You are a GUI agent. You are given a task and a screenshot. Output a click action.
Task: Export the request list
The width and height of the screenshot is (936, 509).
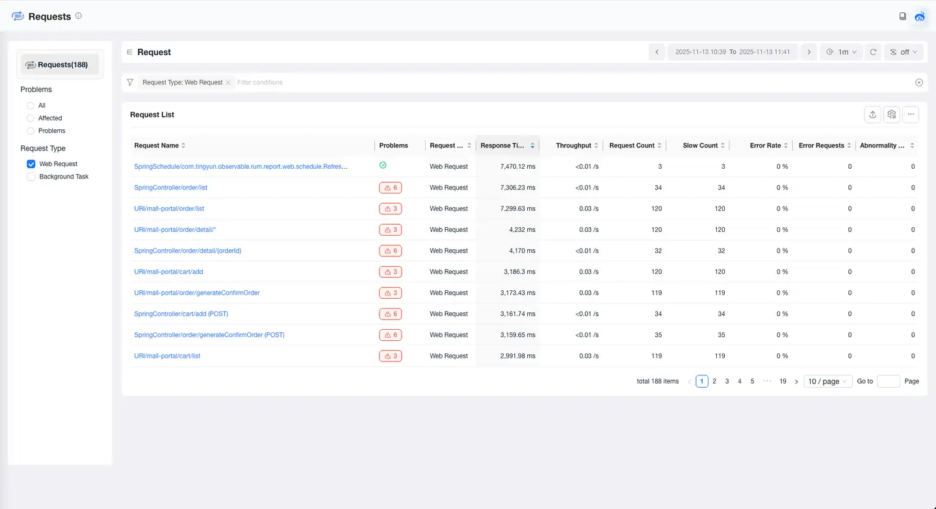pos(872,114)
